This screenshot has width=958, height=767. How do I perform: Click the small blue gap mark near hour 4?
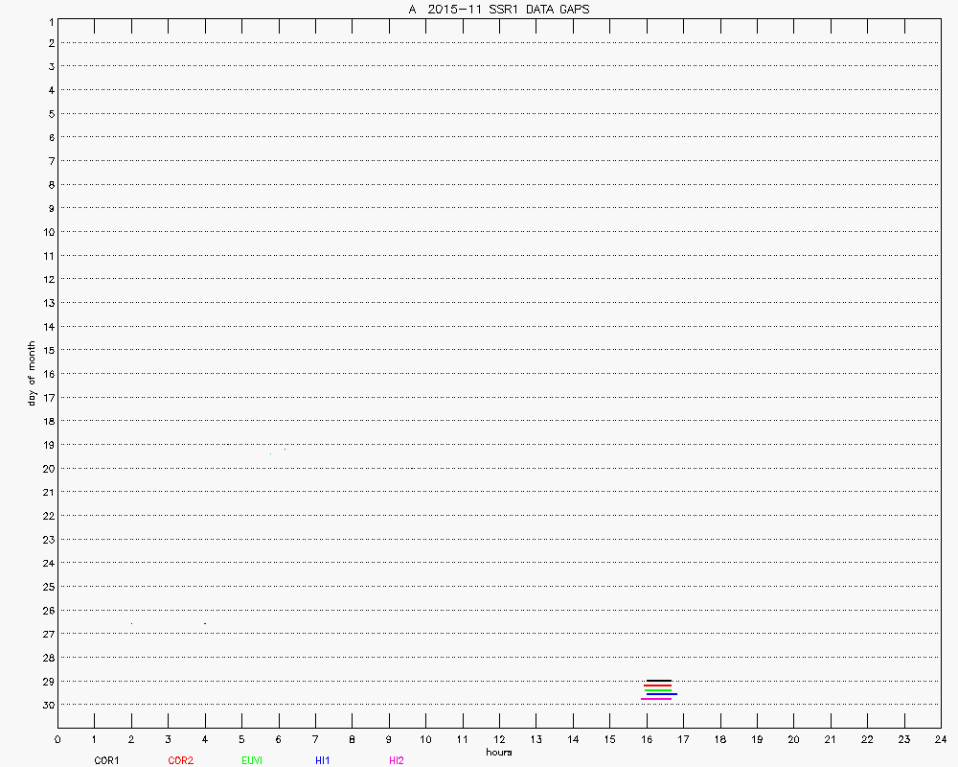[204, 623]
